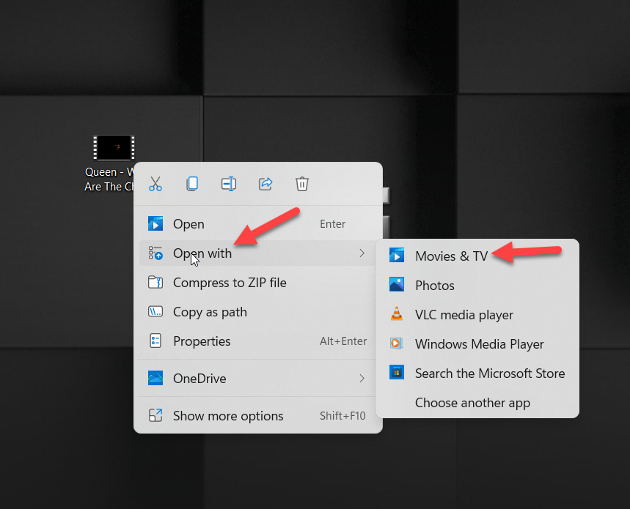
Task: Click the Copy icon in context menu
Action: 192,184
